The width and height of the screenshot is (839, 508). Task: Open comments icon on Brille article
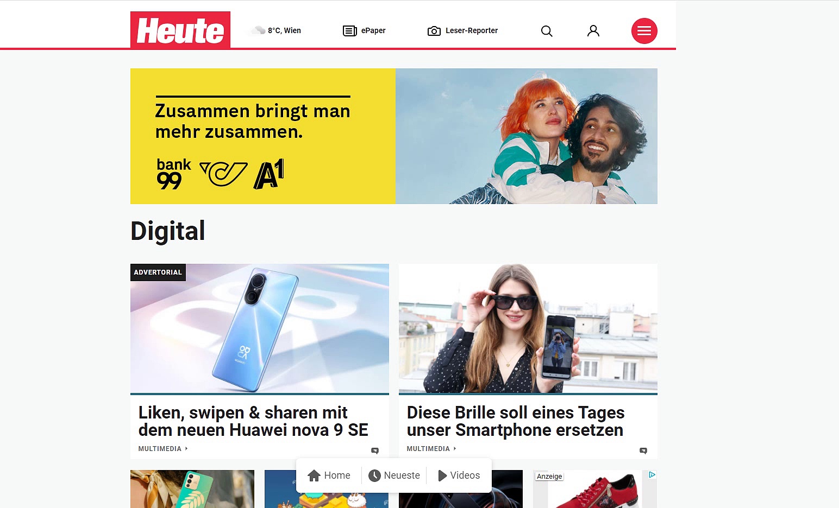pyautogui.click(x=643, y=450)
